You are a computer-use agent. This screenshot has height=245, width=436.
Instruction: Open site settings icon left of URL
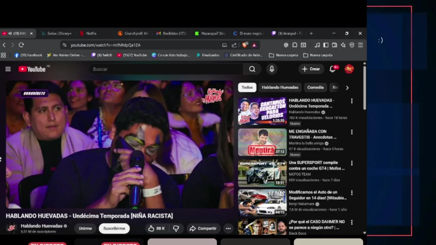[65, 45]
